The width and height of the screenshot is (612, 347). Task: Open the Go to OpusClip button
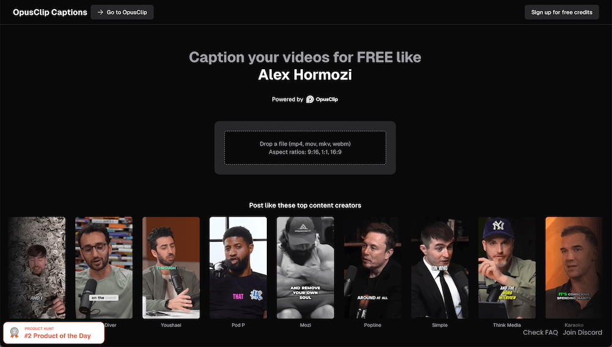click(122, 12)
